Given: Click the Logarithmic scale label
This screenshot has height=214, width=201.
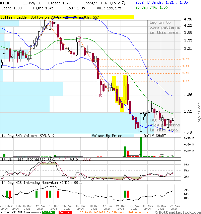Looking at the screenshot, I should (x=199, y=113).
